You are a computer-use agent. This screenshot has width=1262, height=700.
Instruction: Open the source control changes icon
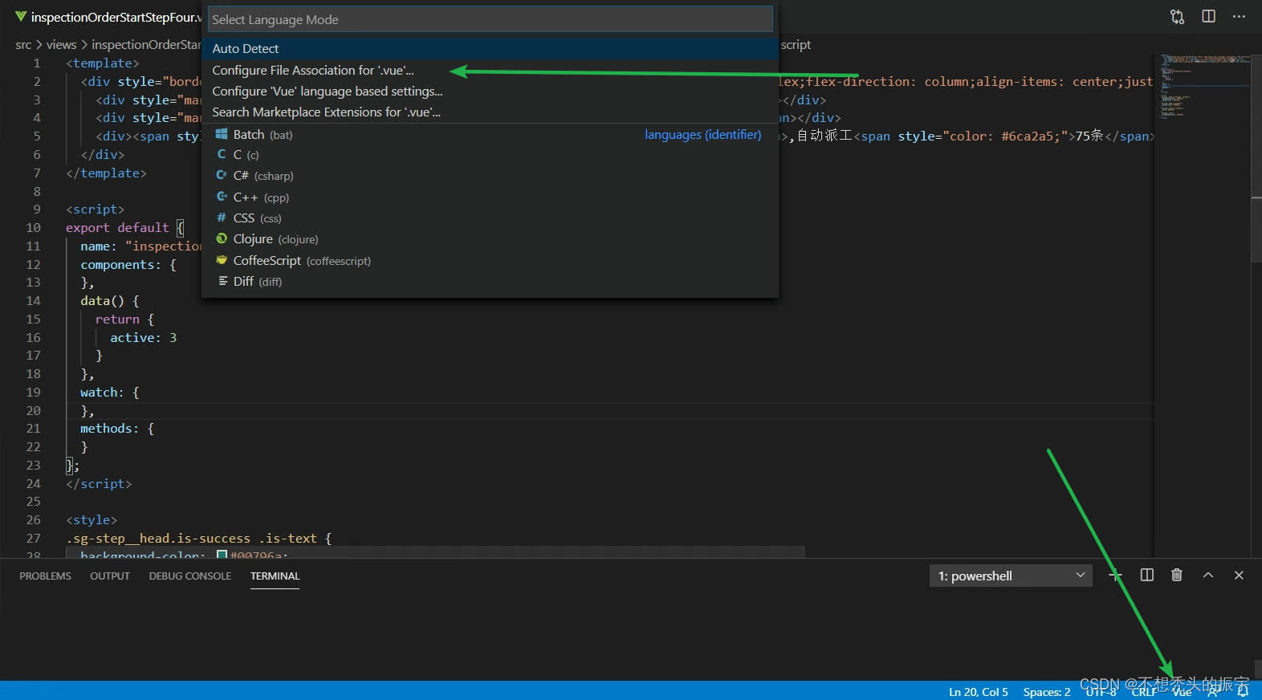[1177, 17]
